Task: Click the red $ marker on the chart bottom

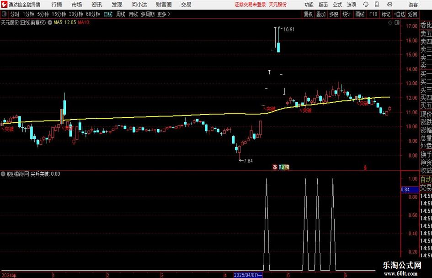Action: [365, 168]
